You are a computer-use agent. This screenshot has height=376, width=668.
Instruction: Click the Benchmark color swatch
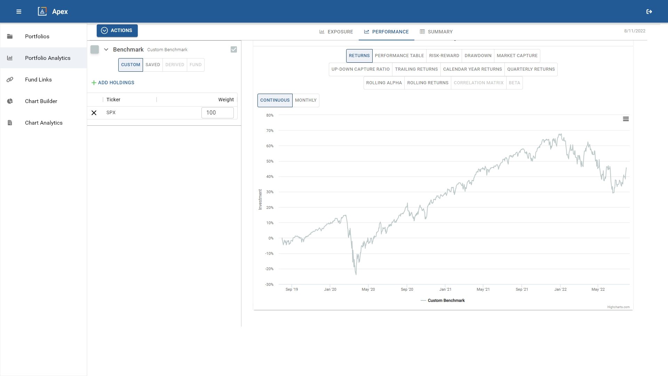(95, 49)
